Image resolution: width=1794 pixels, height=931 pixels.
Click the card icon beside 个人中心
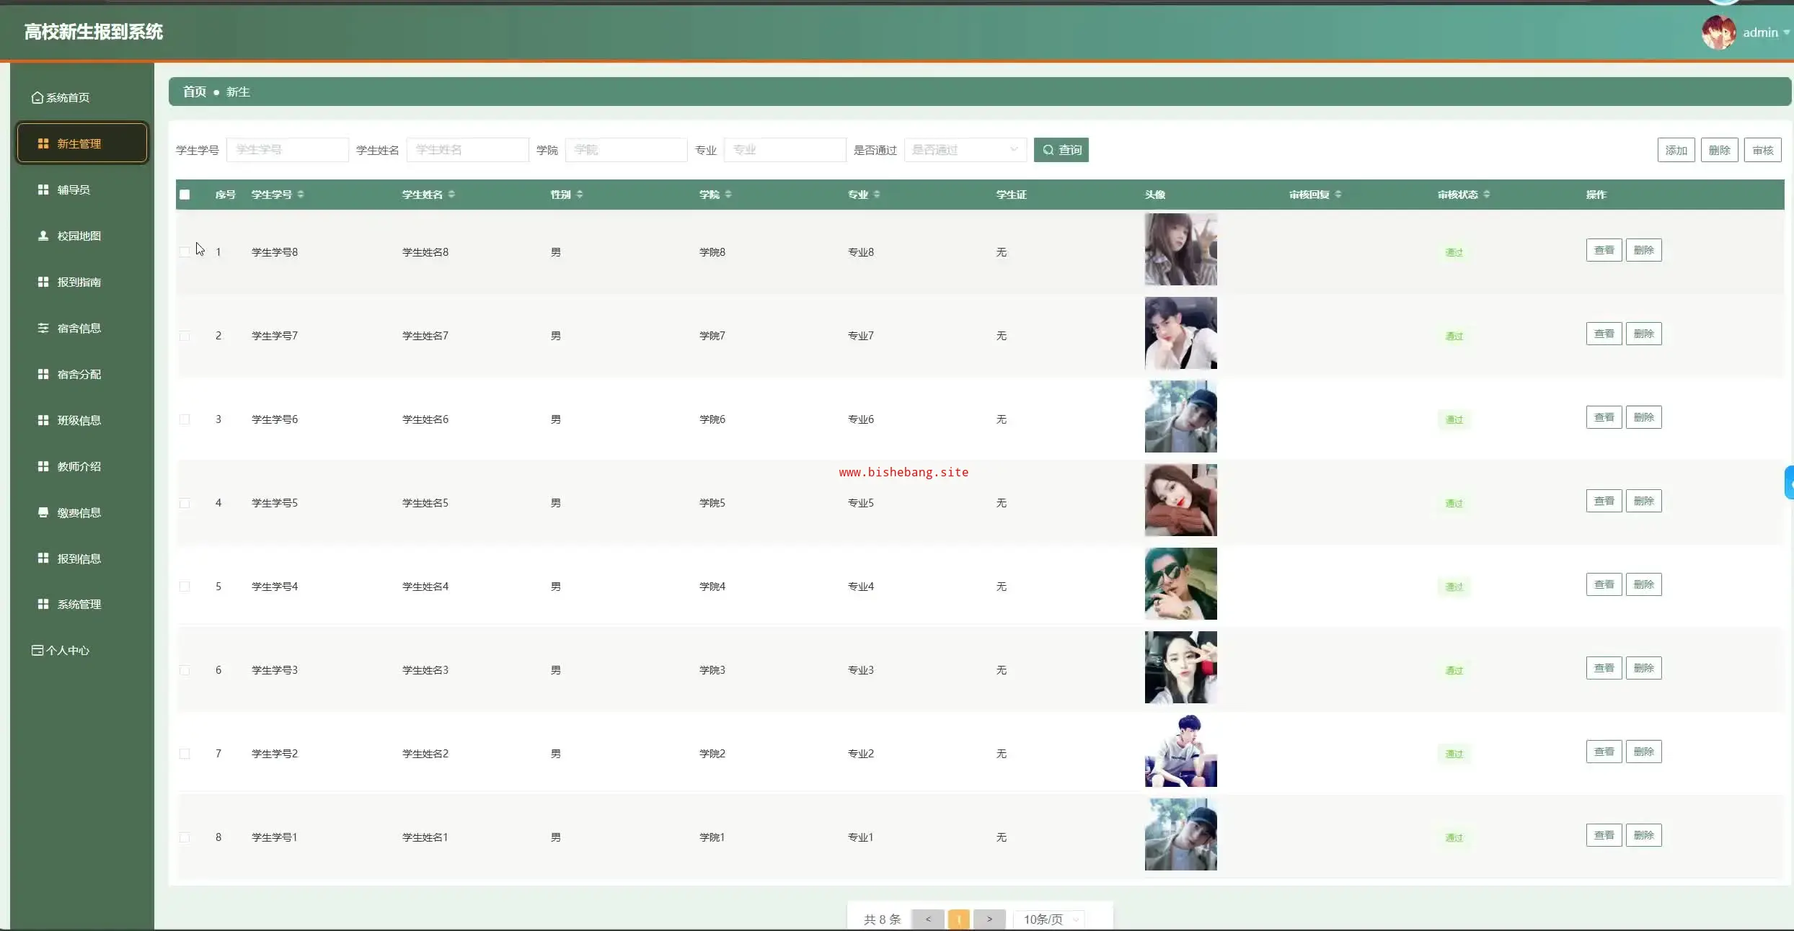tap(37, 650)
